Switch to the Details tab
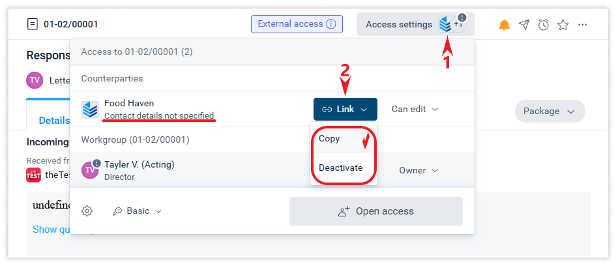The height and width of the screenshot is (266, 616). [x=54, y=120]
